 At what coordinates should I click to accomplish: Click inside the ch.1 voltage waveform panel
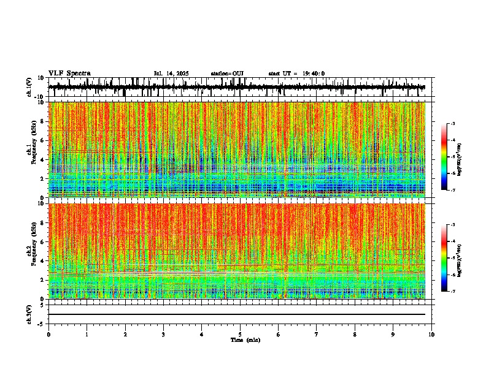click(240, 87)
